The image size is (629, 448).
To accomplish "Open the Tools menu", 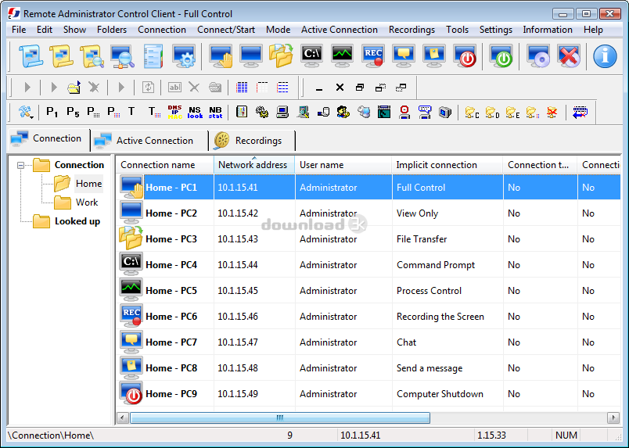I will (x=457, y=30).
